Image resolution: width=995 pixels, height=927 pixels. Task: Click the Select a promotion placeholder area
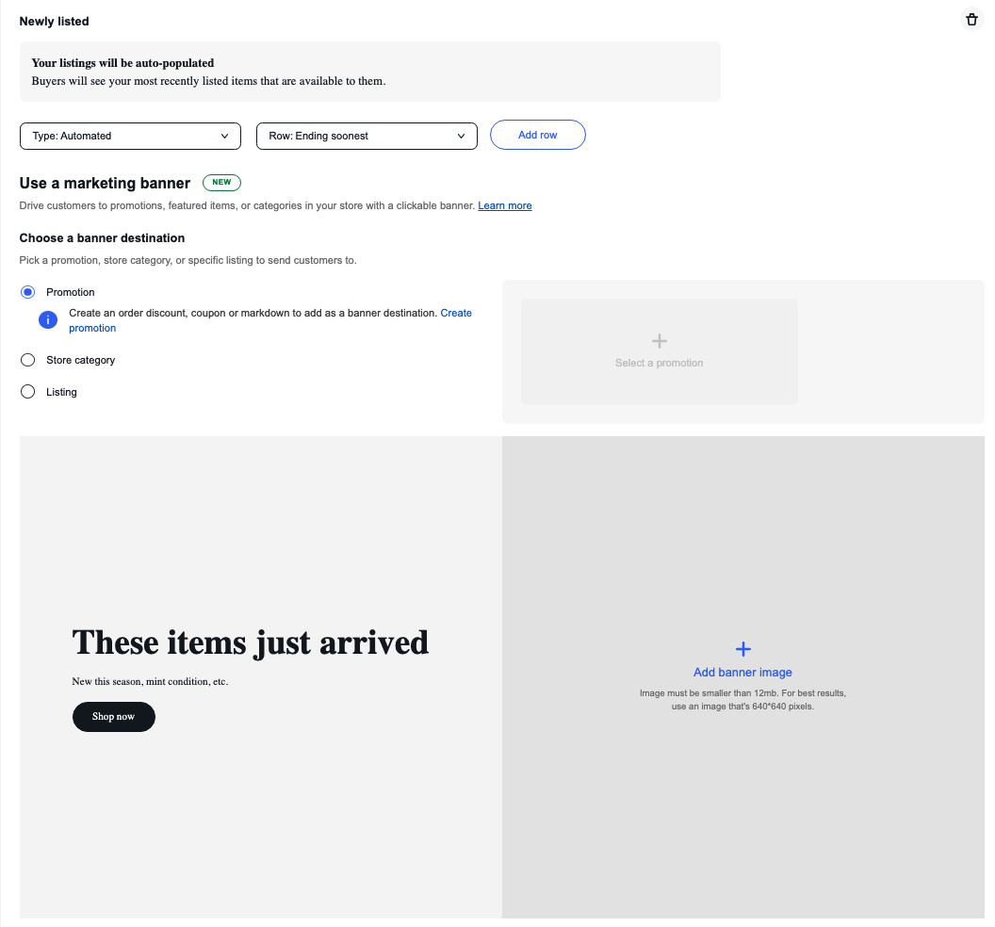[659, 352]
